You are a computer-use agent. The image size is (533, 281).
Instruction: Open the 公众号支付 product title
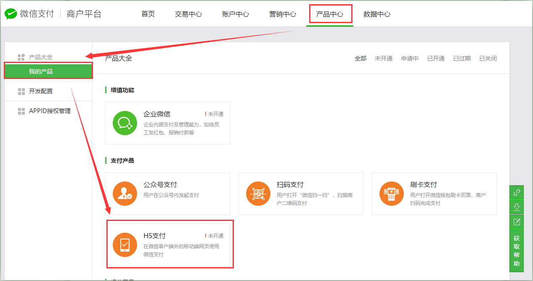coord(160,185)
